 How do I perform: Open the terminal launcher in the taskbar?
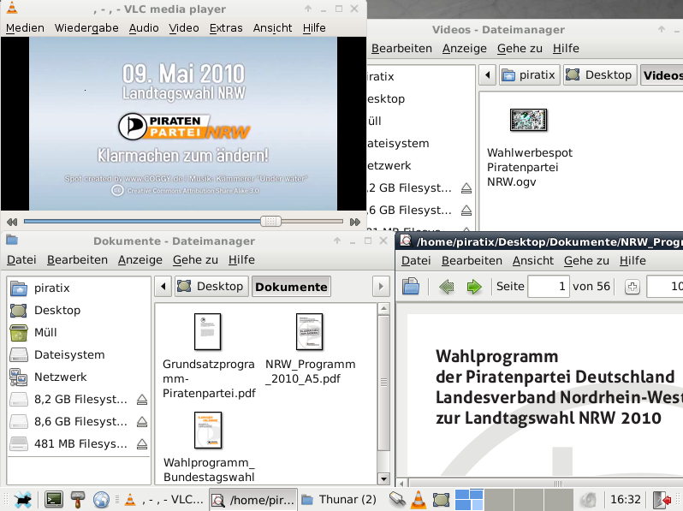tap(54, 500)
